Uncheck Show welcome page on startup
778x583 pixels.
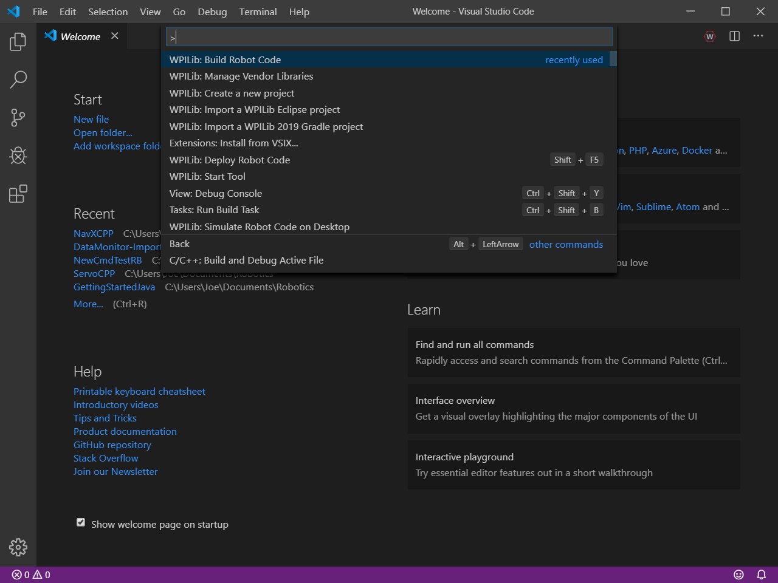point(81,523)
